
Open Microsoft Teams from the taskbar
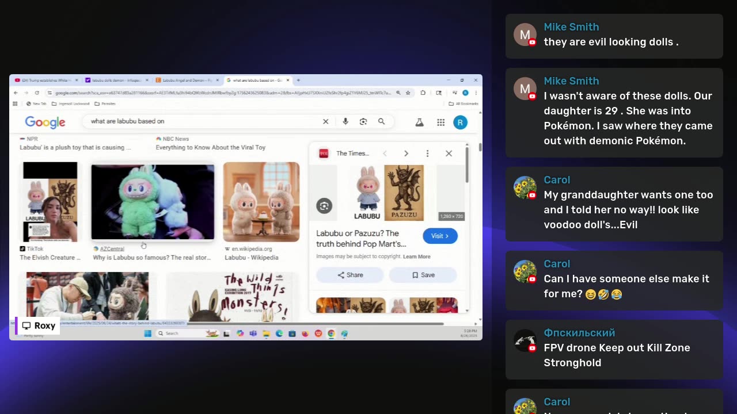[253, 333]
